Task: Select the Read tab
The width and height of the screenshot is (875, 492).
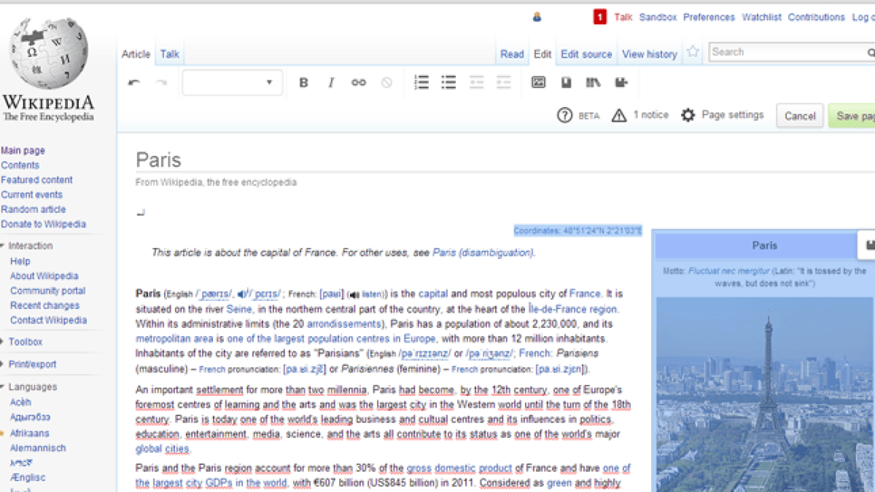Action: 512,54
